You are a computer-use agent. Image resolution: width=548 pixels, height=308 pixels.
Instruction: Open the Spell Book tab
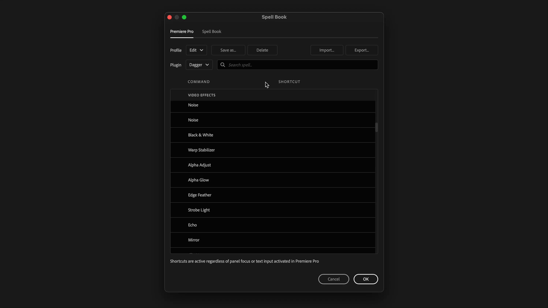[x=212, y=31]
